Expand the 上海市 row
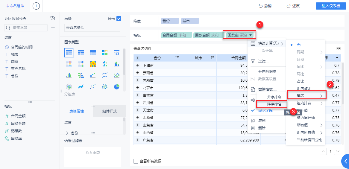This screenshot has width=349, height=169. tap(137, 66)
